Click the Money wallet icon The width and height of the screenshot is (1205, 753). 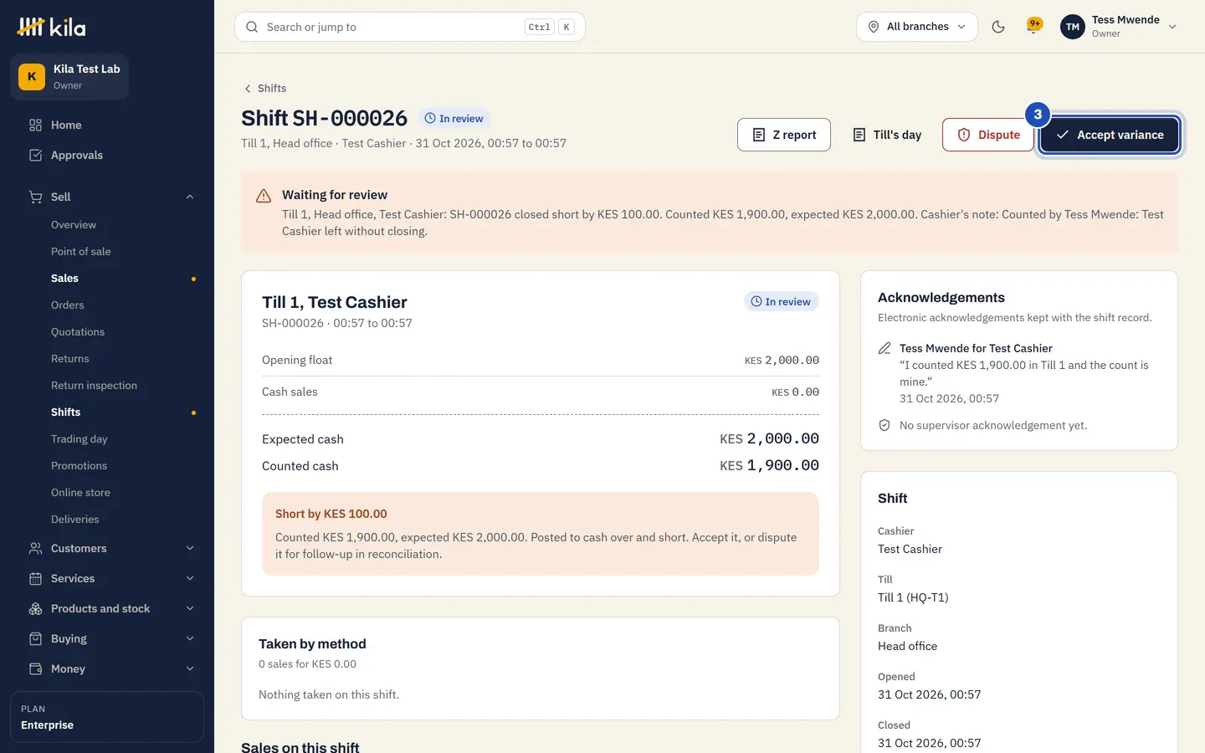coord(35,668)
